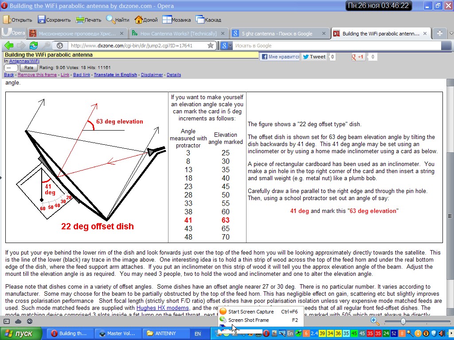Close the Миссионерские проповеди tab

(x=121, y=34)
